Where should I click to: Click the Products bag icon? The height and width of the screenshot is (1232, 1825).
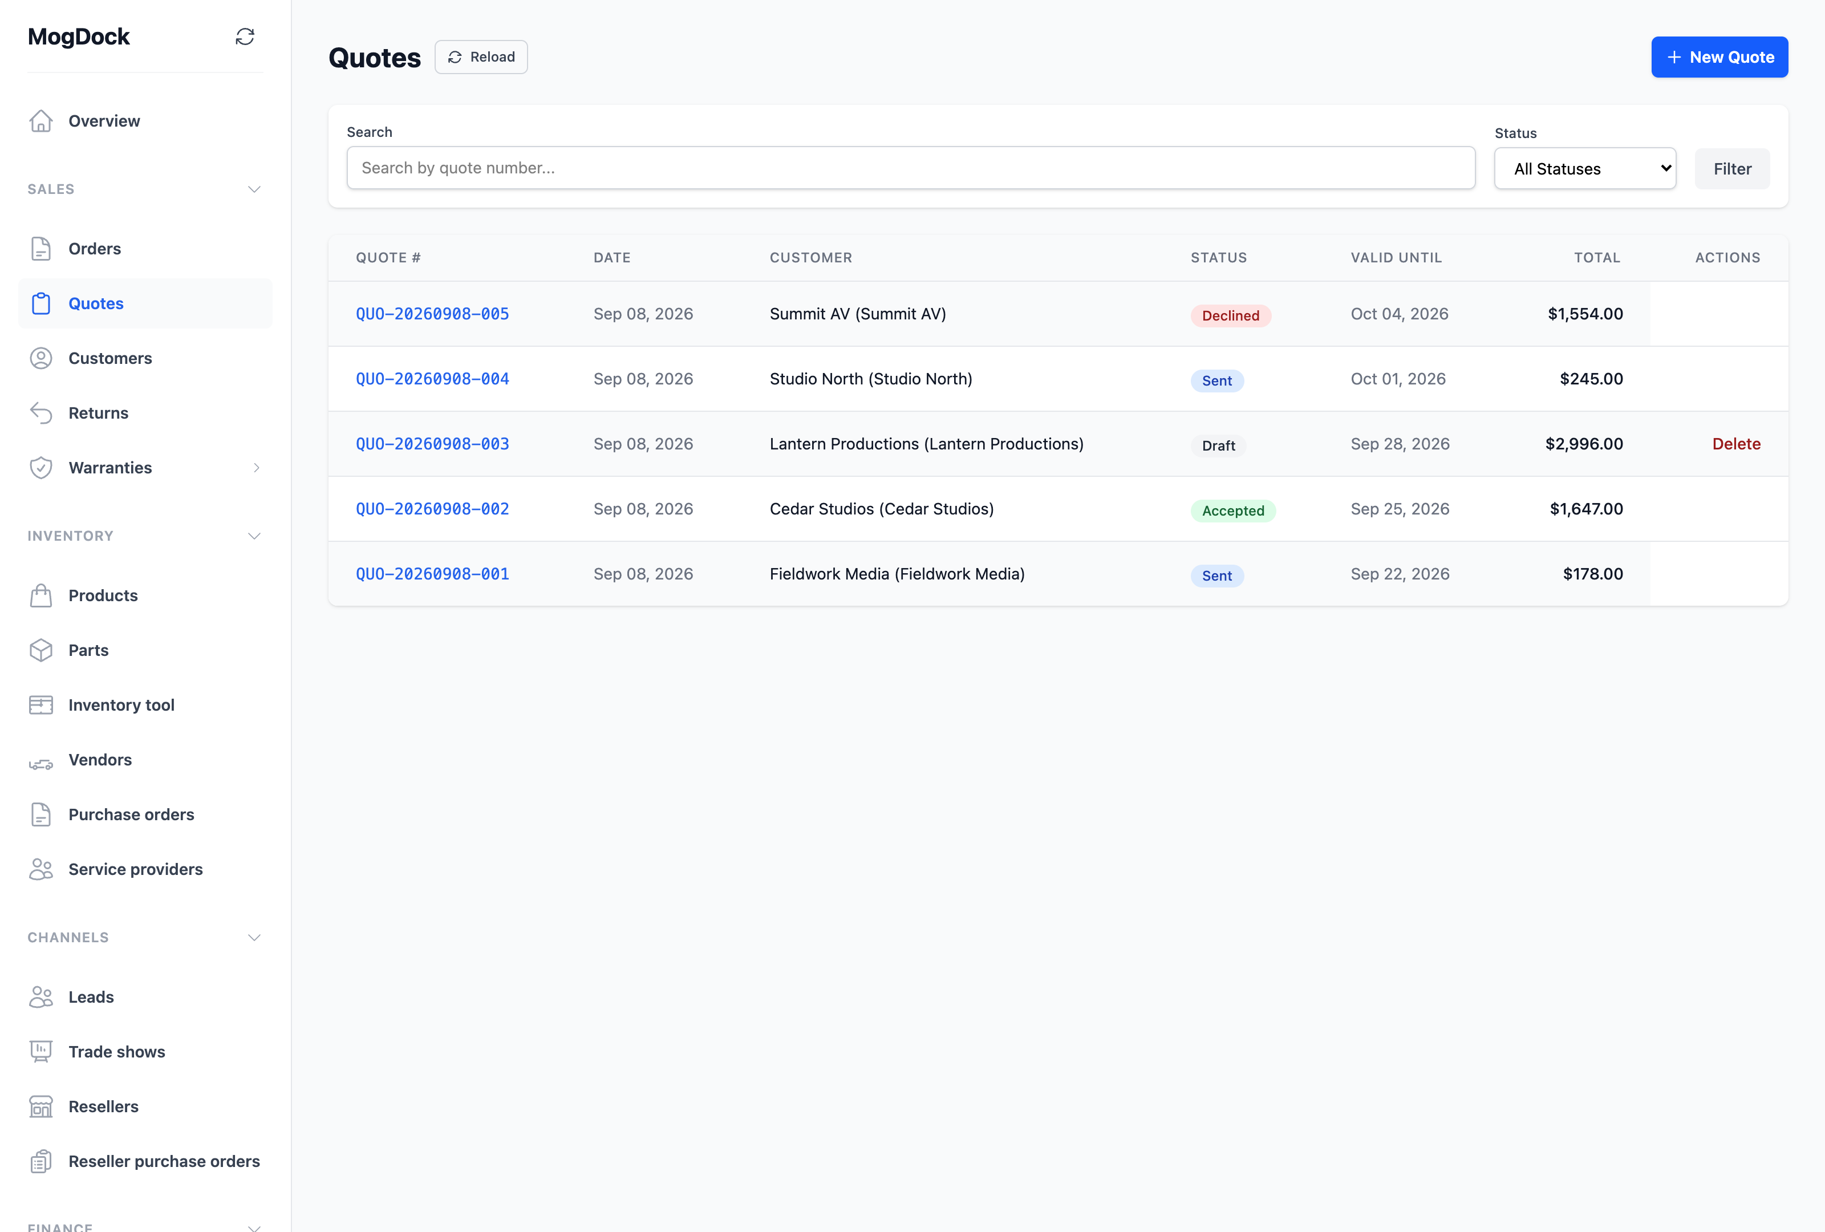coord(41,595)
